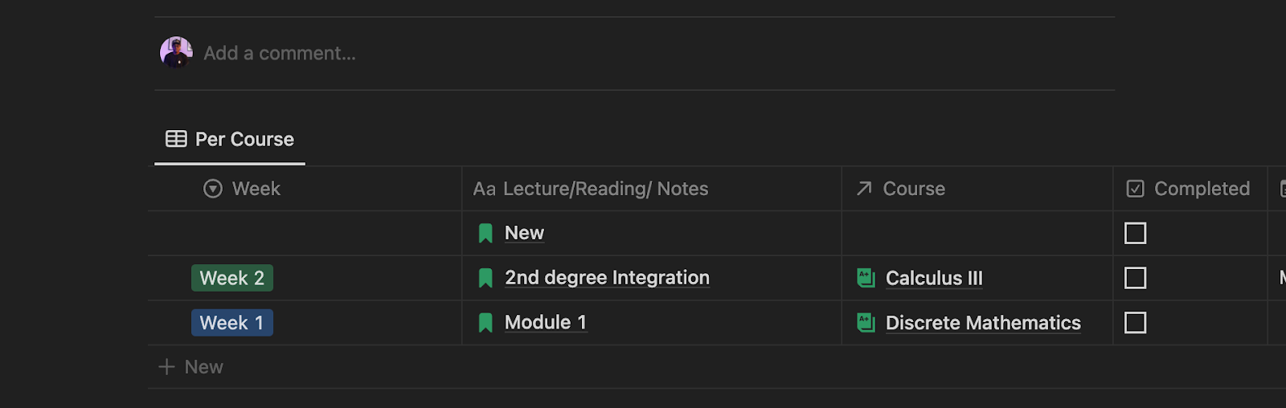This screenshot has width=1286, height=408.
Task: Click the user avatar beside comment box
Action: click(176, 53)
